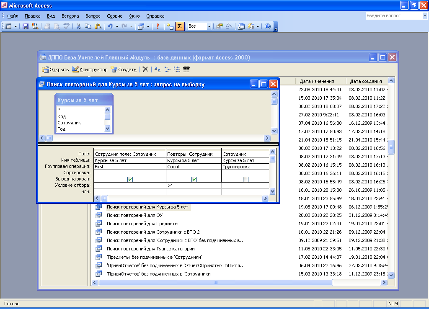The width and height of the screenshot is (429, 309).
Task: Open the Справка menu
Action: (155, 16)
